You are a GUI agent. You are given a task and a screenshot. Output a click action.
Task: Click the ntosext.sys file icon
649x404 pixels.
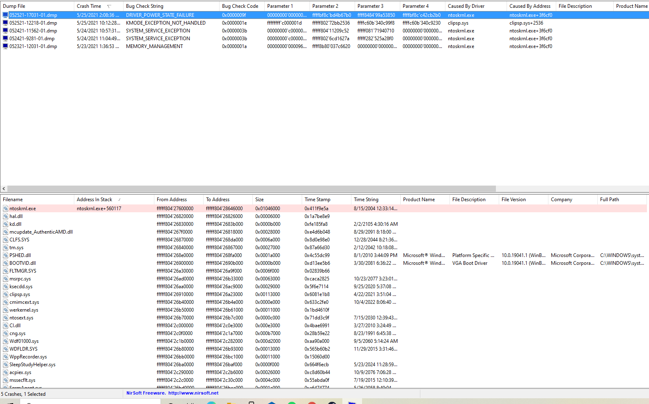6,318
